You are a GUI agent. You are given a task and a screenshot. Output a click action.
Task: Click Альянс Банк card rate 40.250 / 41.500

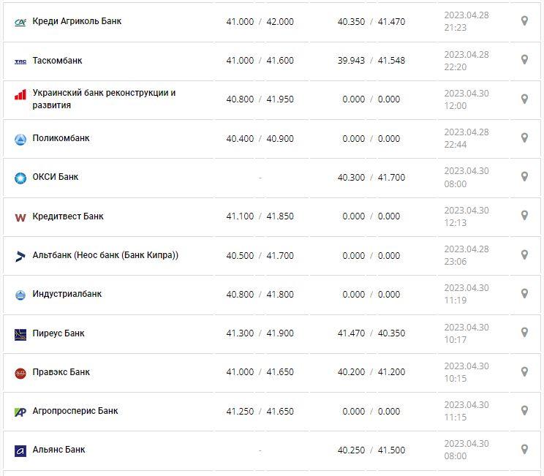point(371,450)
